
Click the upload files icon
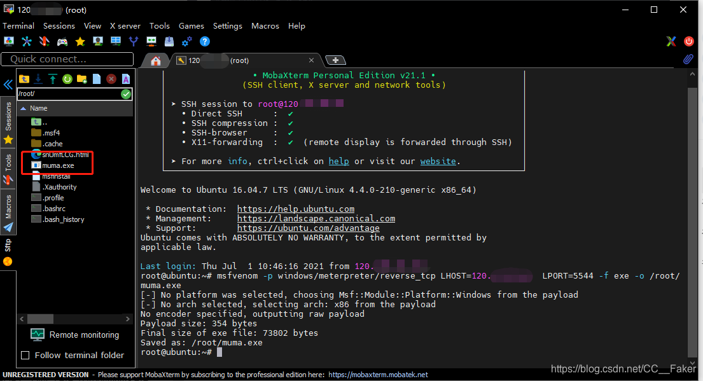click(53, 80)
